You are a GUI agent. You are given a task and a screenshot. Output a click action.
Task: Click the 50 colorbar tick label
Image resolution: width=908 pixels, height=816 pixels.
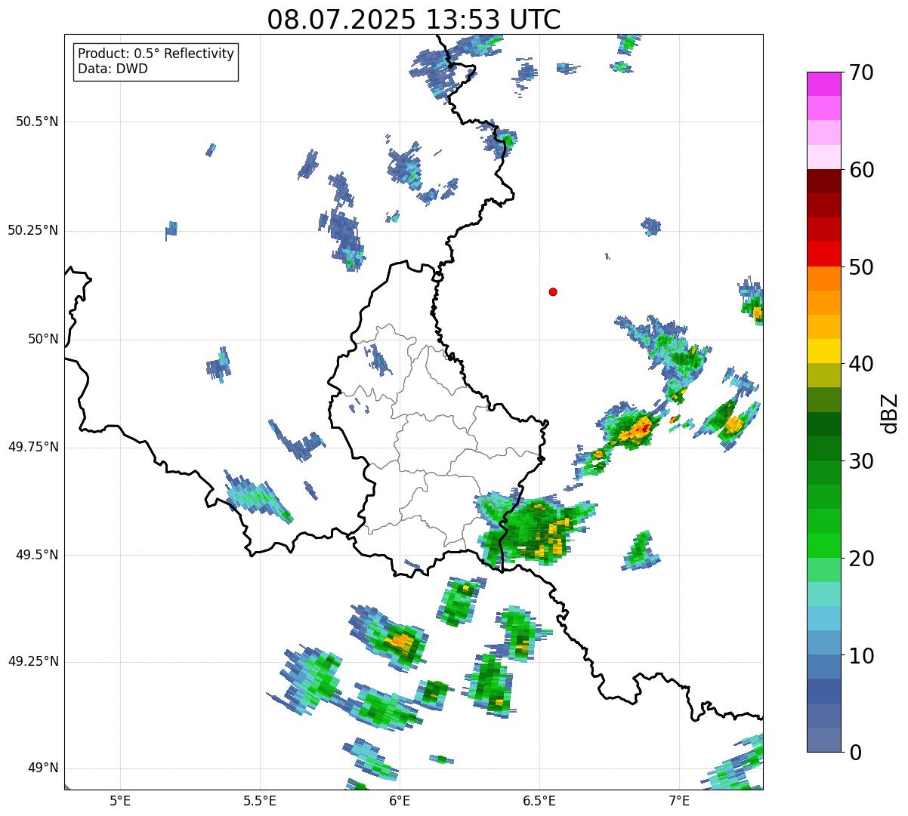click(860, 267)
